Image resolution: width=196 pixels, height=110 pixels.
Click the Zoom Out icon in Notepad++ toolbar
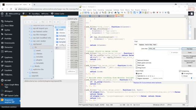point(125,13)
